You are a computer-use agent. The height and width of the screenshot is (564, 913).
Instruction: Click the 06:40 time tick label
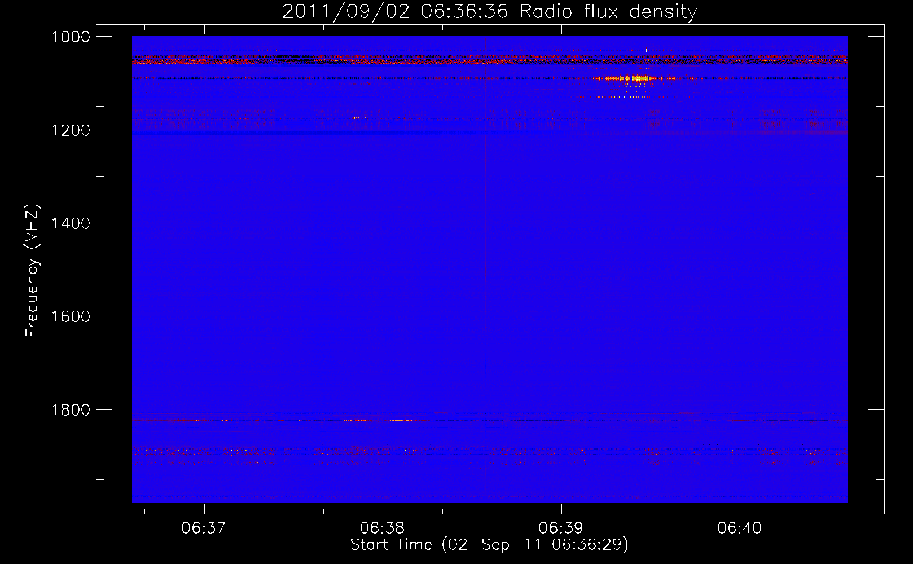click(740, 528)
